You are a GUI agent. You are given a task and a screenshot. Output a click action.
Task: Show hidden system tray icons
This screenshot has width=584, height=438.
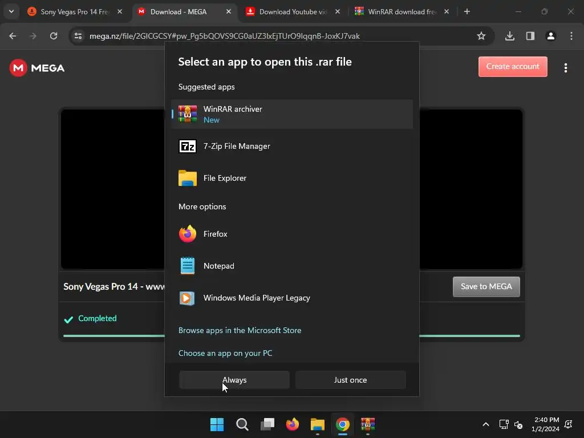click(486, 424)
